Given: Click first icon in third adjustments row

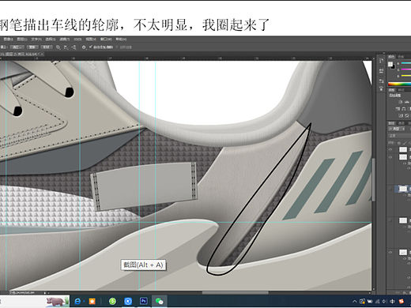Looking at the screenshot, I should [x=401, y=115].
